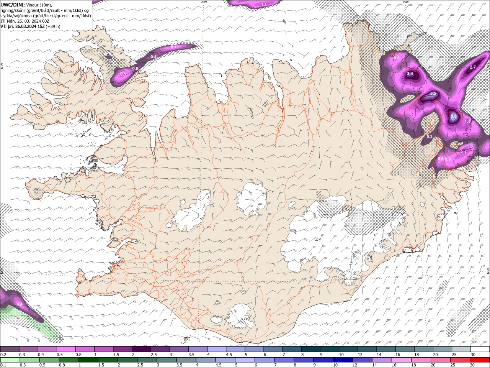Click the deep blue '10' rain legend swatch
The image size is (490, 368).
click(343, 360)
